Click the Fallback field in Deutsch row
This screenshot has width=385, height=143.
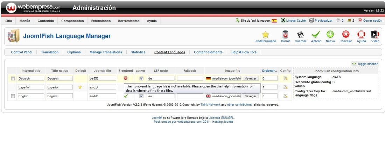pos(190,78)
